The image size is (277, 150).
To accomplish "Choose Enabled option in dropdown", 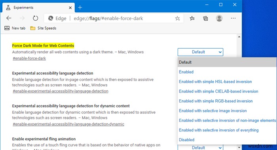I will tap(227, 72).
